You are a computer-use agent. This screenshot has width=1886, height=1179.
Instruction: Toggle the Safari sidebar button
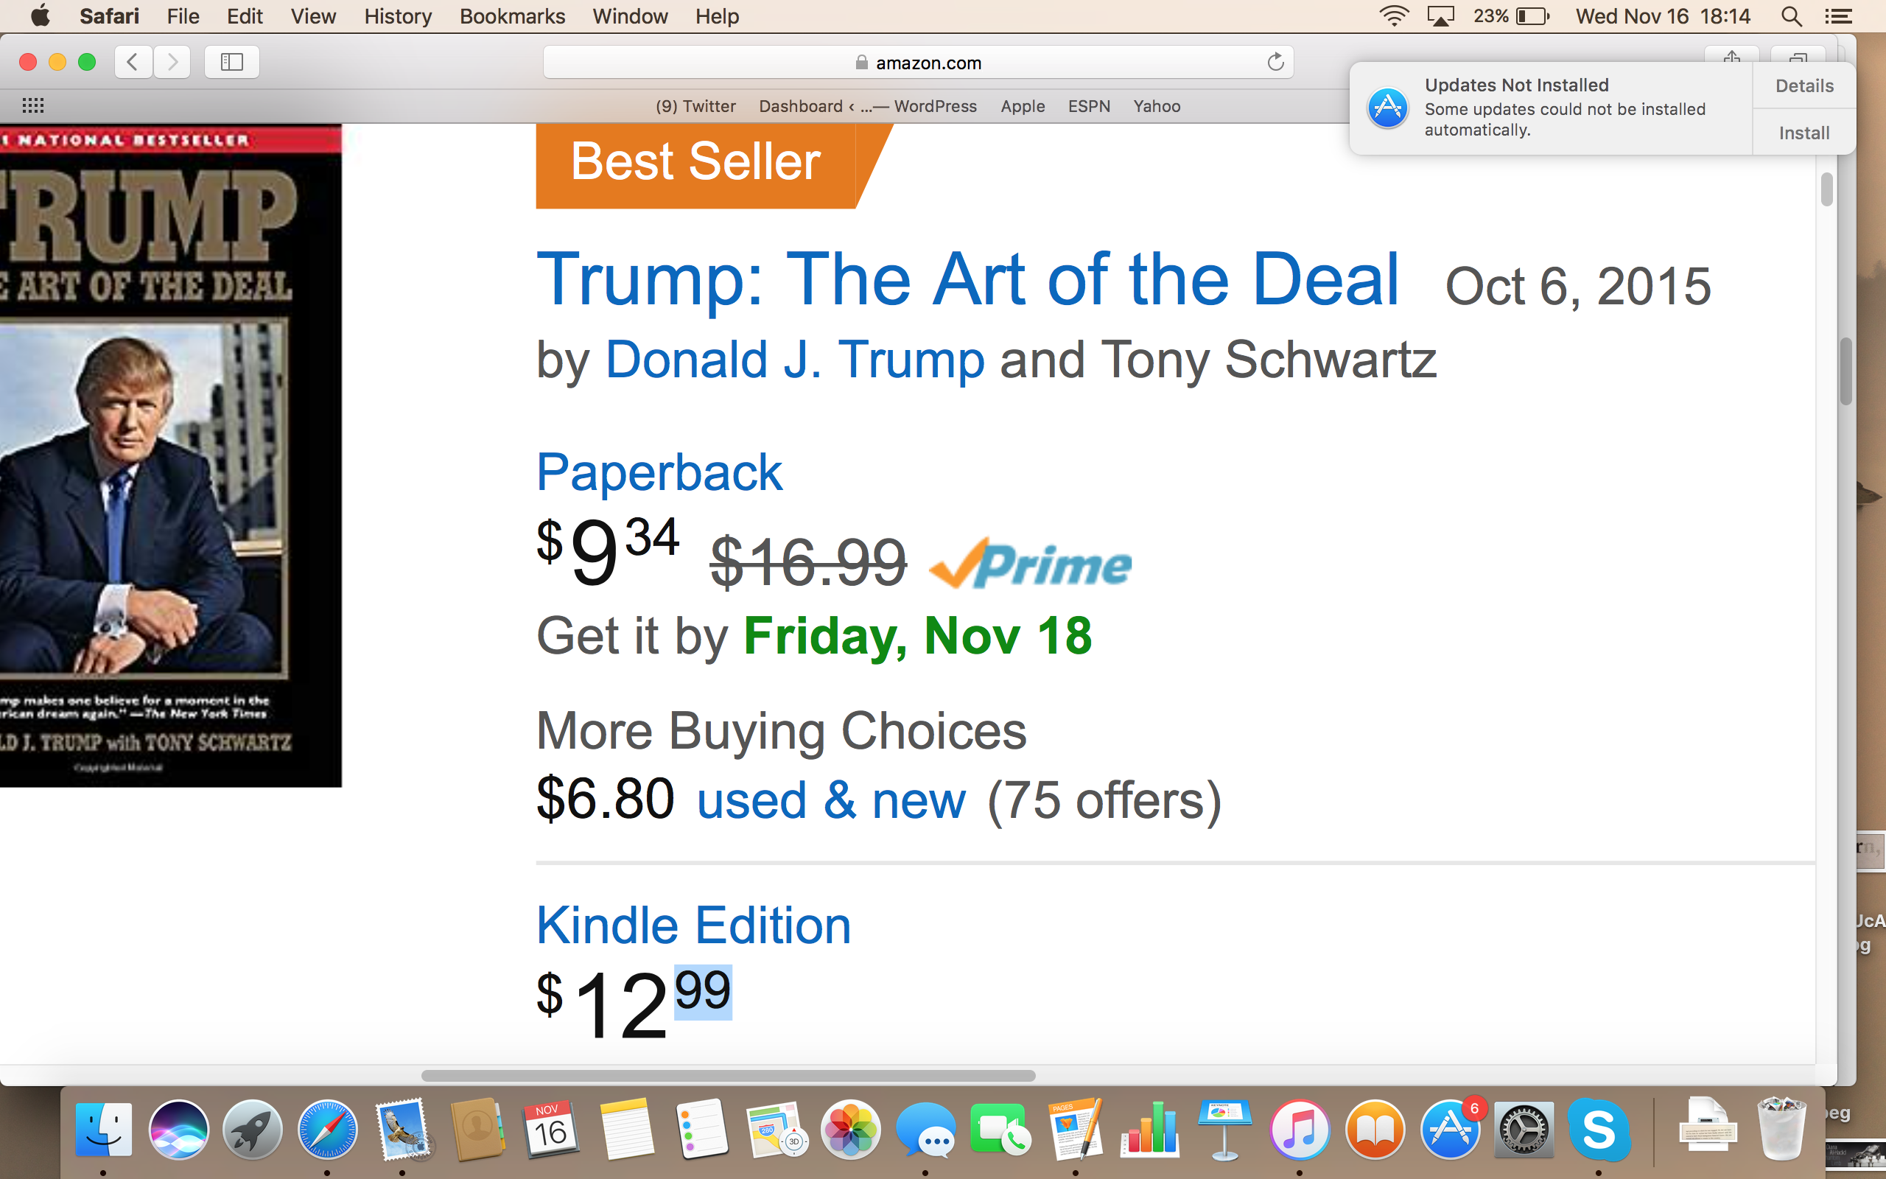[x=231, y=62]
